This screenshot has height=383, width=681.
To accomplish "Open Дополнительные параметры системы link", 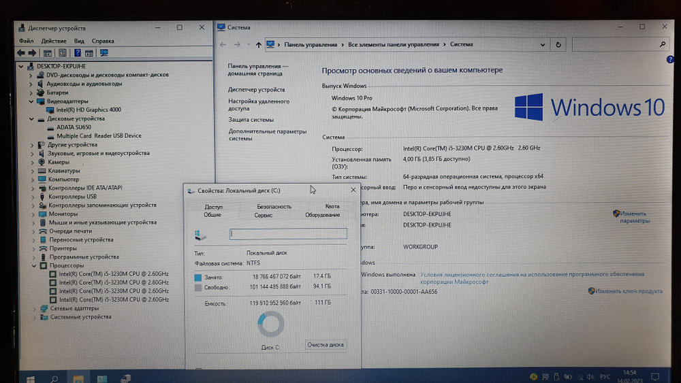I will tap(267, 135).
